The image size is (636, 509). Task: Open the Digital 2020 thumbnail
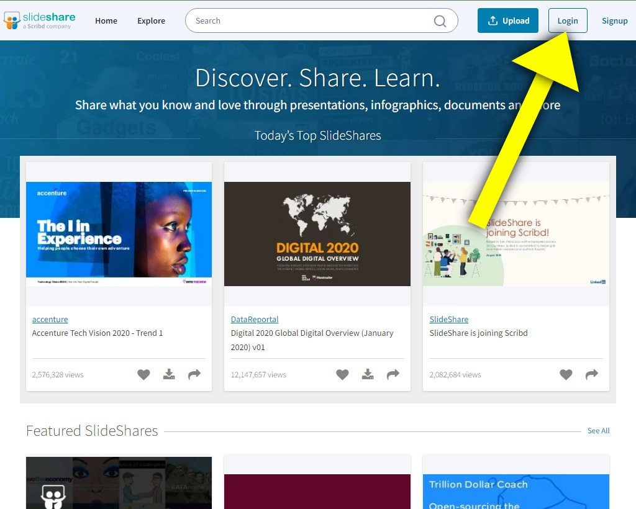coord(317,234)
